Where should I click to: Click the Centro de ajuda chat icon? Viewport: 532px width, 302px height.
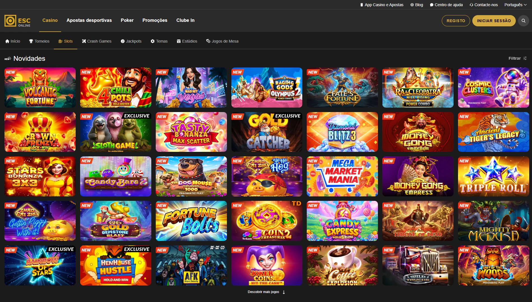[x=432, y=5]
